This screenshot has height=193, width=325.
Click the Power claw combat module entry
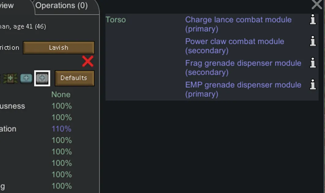[234, 46]
